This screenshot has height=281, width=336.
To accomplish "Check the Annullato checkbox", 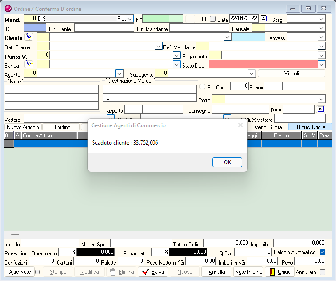I will click(322, 272).
